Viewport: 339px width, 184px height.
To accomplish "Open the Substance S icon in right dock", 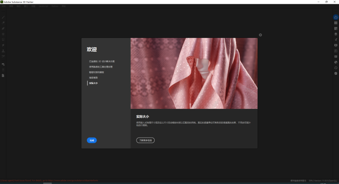I will [x=336, y=73].
